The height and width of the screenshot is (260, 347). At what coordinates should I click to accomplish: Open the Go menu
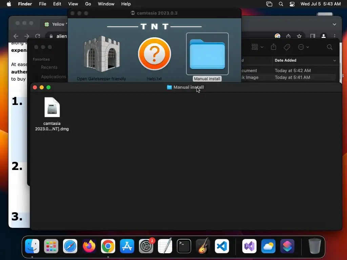(88, 4)
